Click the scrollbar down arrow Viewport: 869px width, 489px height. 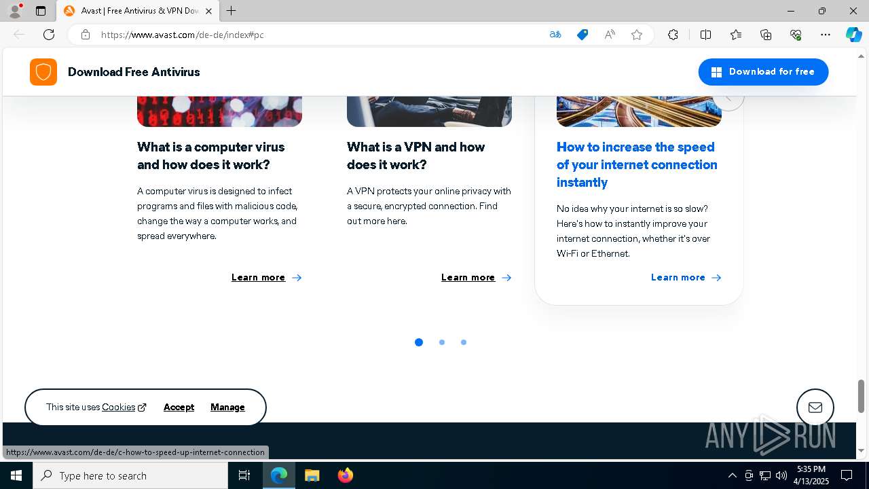point(862,450)
